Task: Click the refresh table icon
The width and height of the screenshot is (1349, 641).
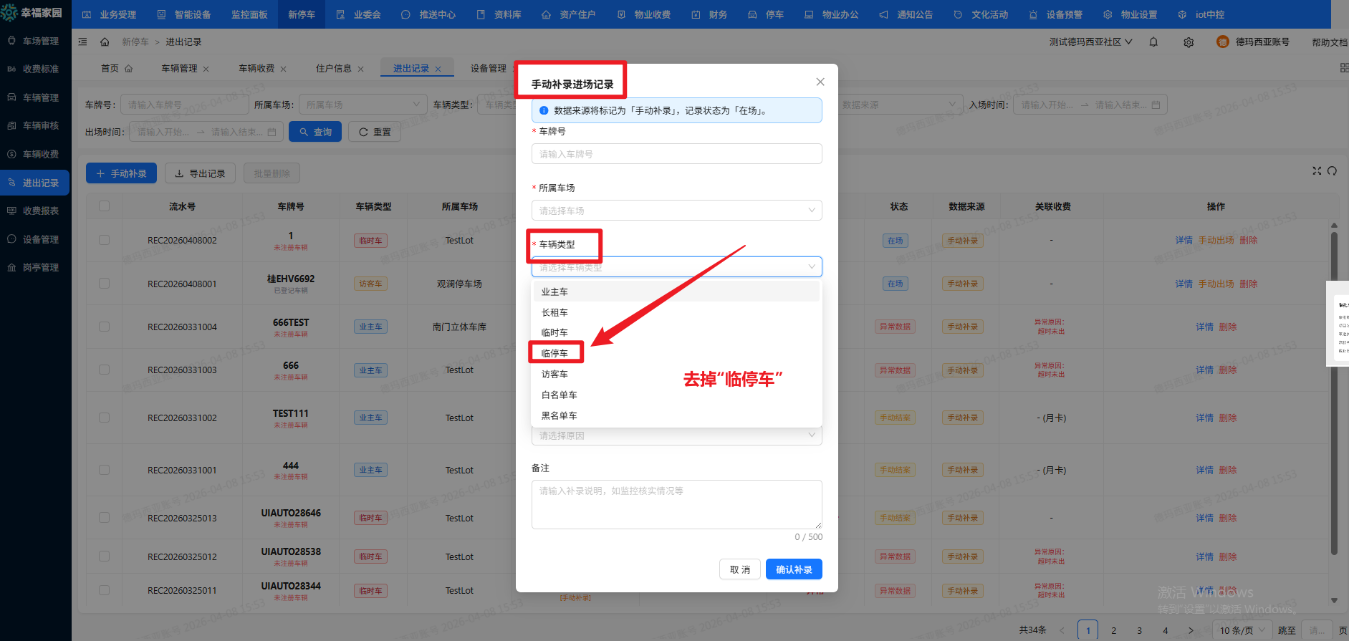Action: coord(1332,171)
